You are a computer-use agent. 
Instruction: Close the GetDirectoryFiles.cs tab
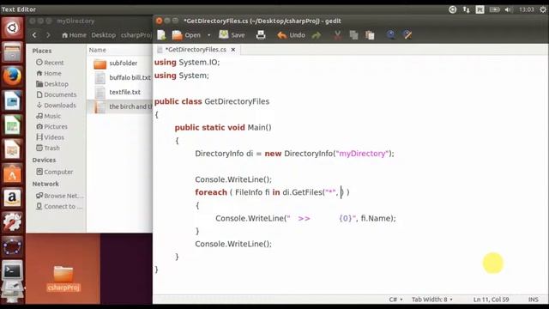[x=233, y=50]
